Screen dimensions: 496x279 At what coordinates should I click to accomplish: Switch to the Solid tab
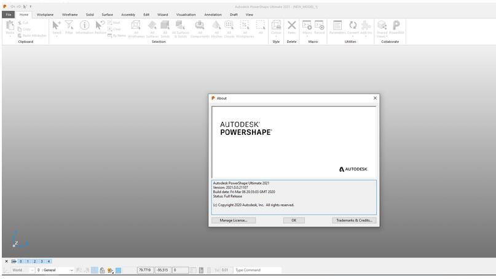[x=90, y=15]
